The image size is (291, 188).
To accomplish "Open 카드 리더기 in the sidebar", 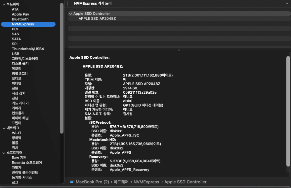I will coord(20,103).
